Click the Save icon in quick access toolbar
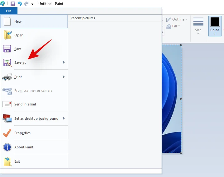The height and width of the screenshot is (177, 224). point(13,4)
